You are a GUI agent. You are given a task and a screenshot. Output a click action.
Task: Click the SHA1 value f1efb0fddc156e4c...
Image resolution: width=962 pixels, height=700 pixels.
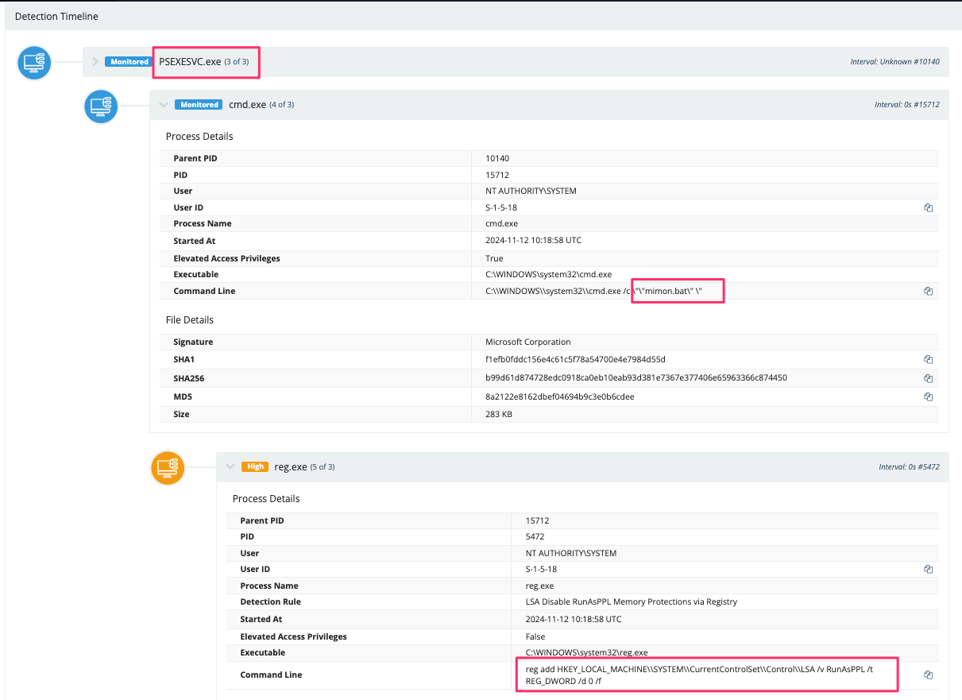(575, 359)
